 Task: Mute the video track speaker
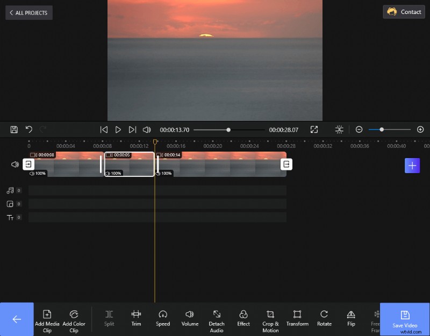click(15, 164)
